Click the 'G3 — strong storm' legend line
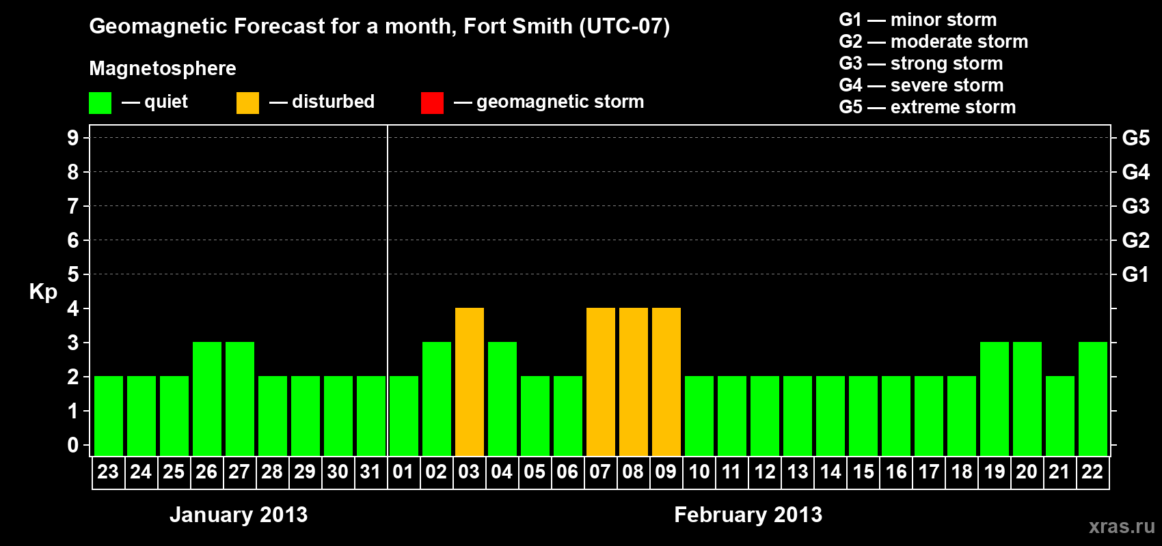Screen dimensions: 1162x546 [x=921, y=63]
